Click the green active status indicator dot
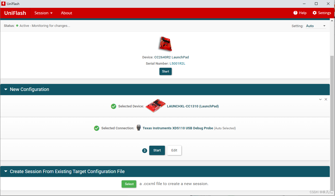 click(x=17, y=26)
